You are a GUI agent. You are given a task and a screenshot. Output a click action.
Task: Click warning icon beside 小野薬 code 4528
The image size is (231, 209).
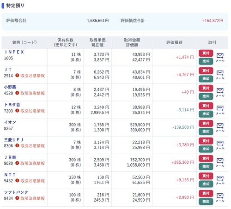(x=17, y=93)
